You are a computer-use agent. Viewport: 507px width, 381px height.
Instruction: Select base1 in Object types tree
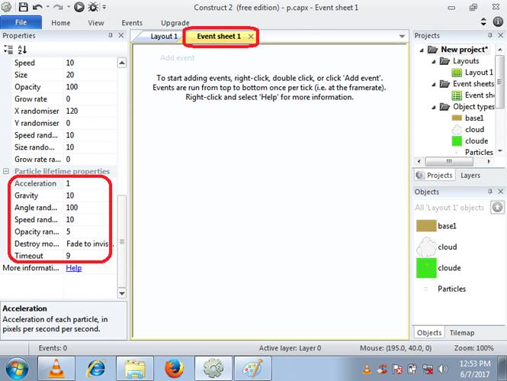(467, 118)
